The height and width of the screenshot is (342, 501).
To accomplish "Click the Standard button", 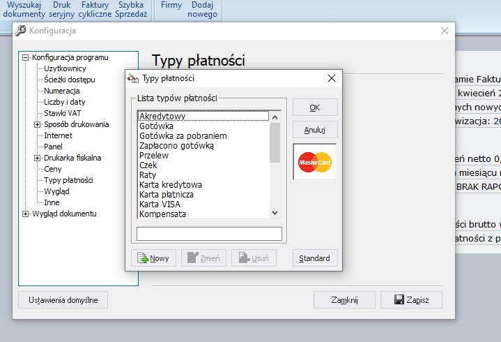I will pyautogui.click(x=315, y=258).
